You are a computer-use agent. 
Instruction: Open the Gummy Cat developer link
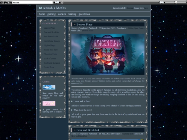tap(127, 134)
